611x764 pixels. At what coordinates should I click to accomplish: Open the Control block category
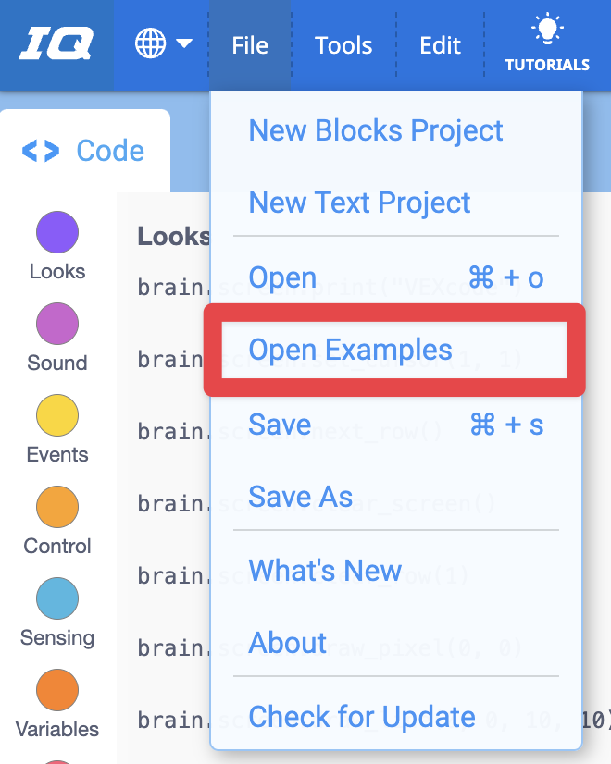pos(56,507)
